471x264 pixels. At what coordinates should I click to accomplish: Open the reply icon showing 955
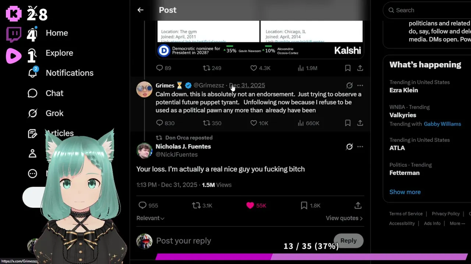tap(142, 206)
